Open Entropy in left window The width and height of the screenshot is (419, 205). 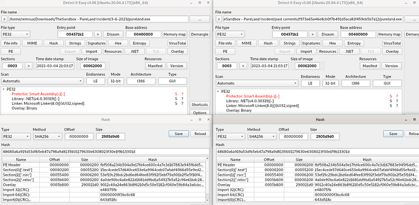[139, 43]
